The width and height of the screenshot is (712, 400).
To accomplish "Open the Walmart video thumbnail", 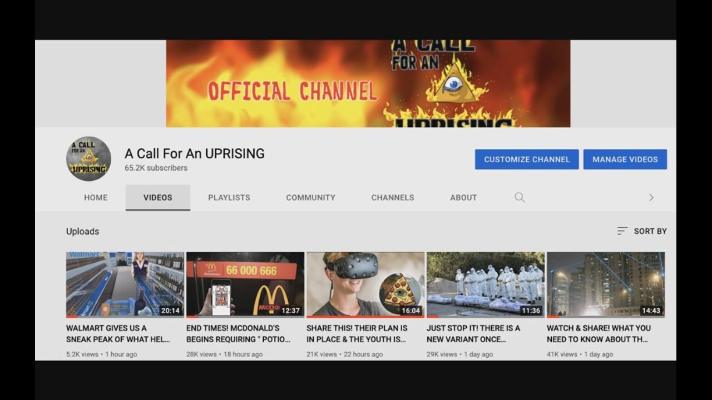I will tap(125, 284).
